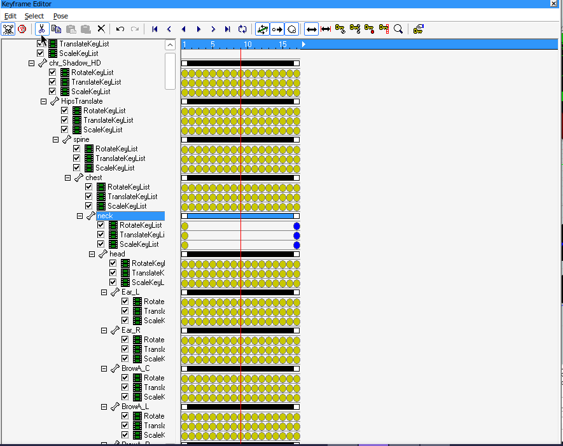This screenshot has width=563, height=446.
Task: Click blue end keyframe on neck RotateKeyList
Action: 296,226
